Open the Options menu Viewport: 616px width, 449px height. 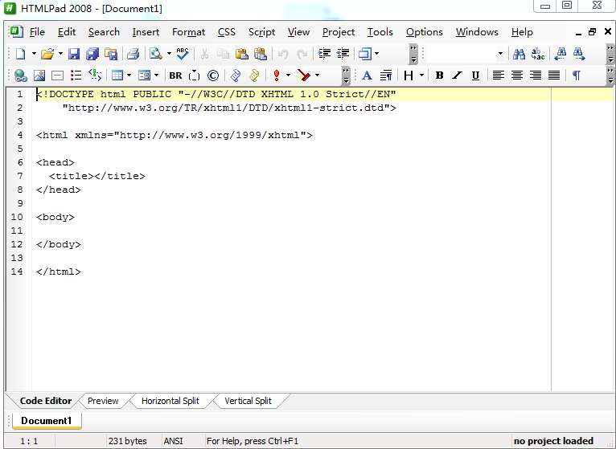point(425,32)
